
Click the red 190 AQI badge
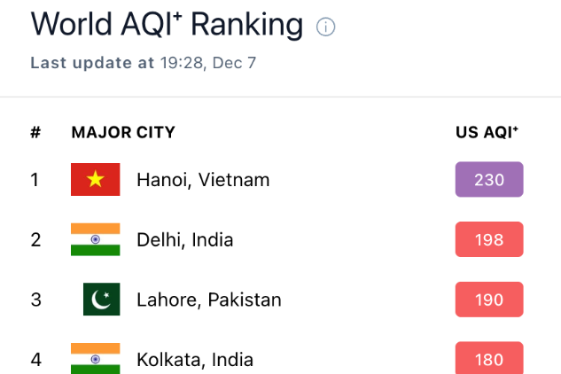[489, 300]
